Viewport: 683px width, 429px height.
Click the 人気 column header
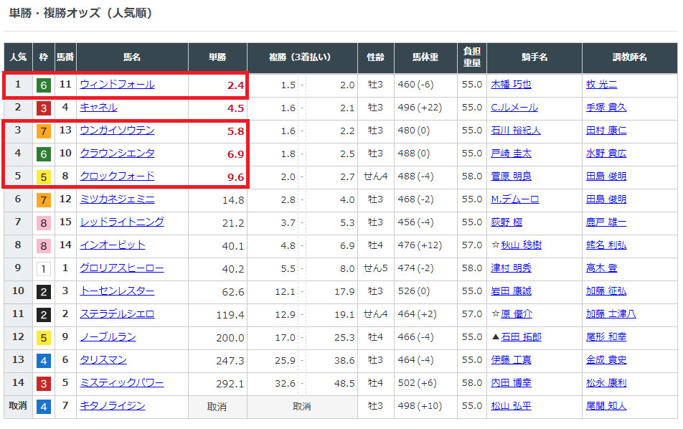click(18, 57)
